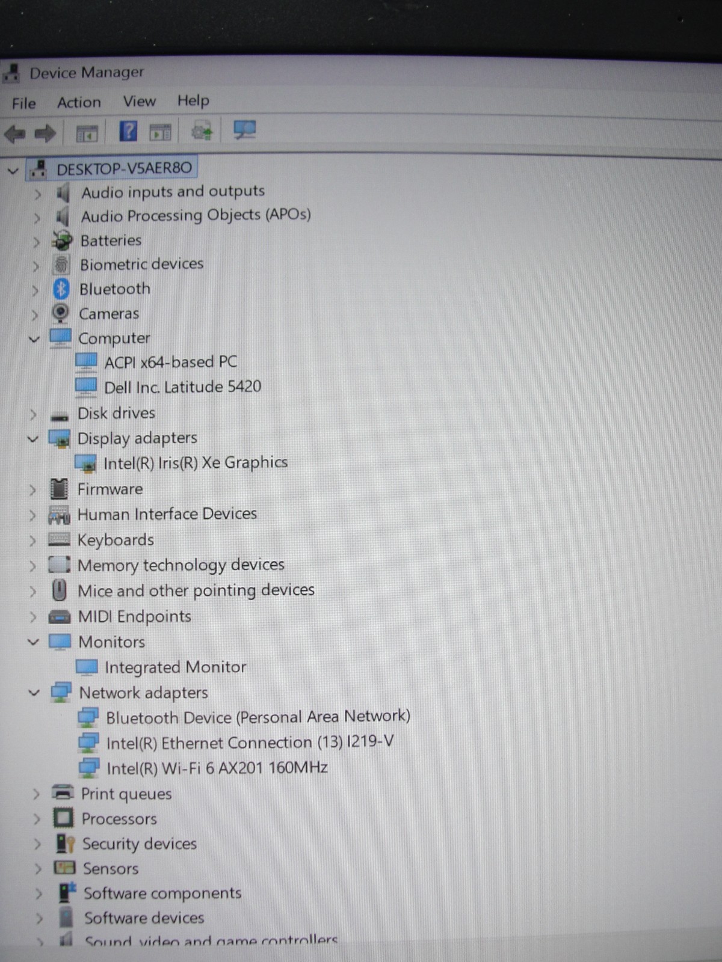Viewport: 722px width, 962px height.
Task: Click the Update driver toolbar icon
Action: [202, 130]
